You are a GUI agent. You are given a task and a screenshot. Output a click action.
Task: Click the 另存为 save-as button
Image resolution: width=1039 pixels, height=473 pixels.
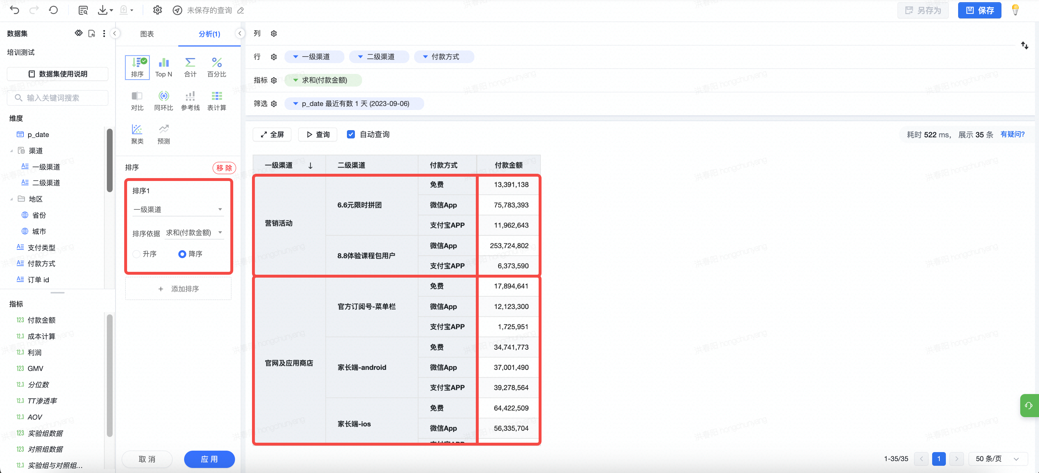pos(923,10)
